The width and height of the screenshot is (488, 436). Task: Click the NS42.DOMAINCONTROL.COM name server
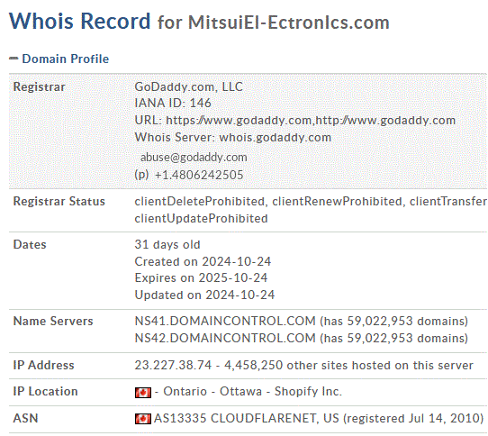[225, 338]
